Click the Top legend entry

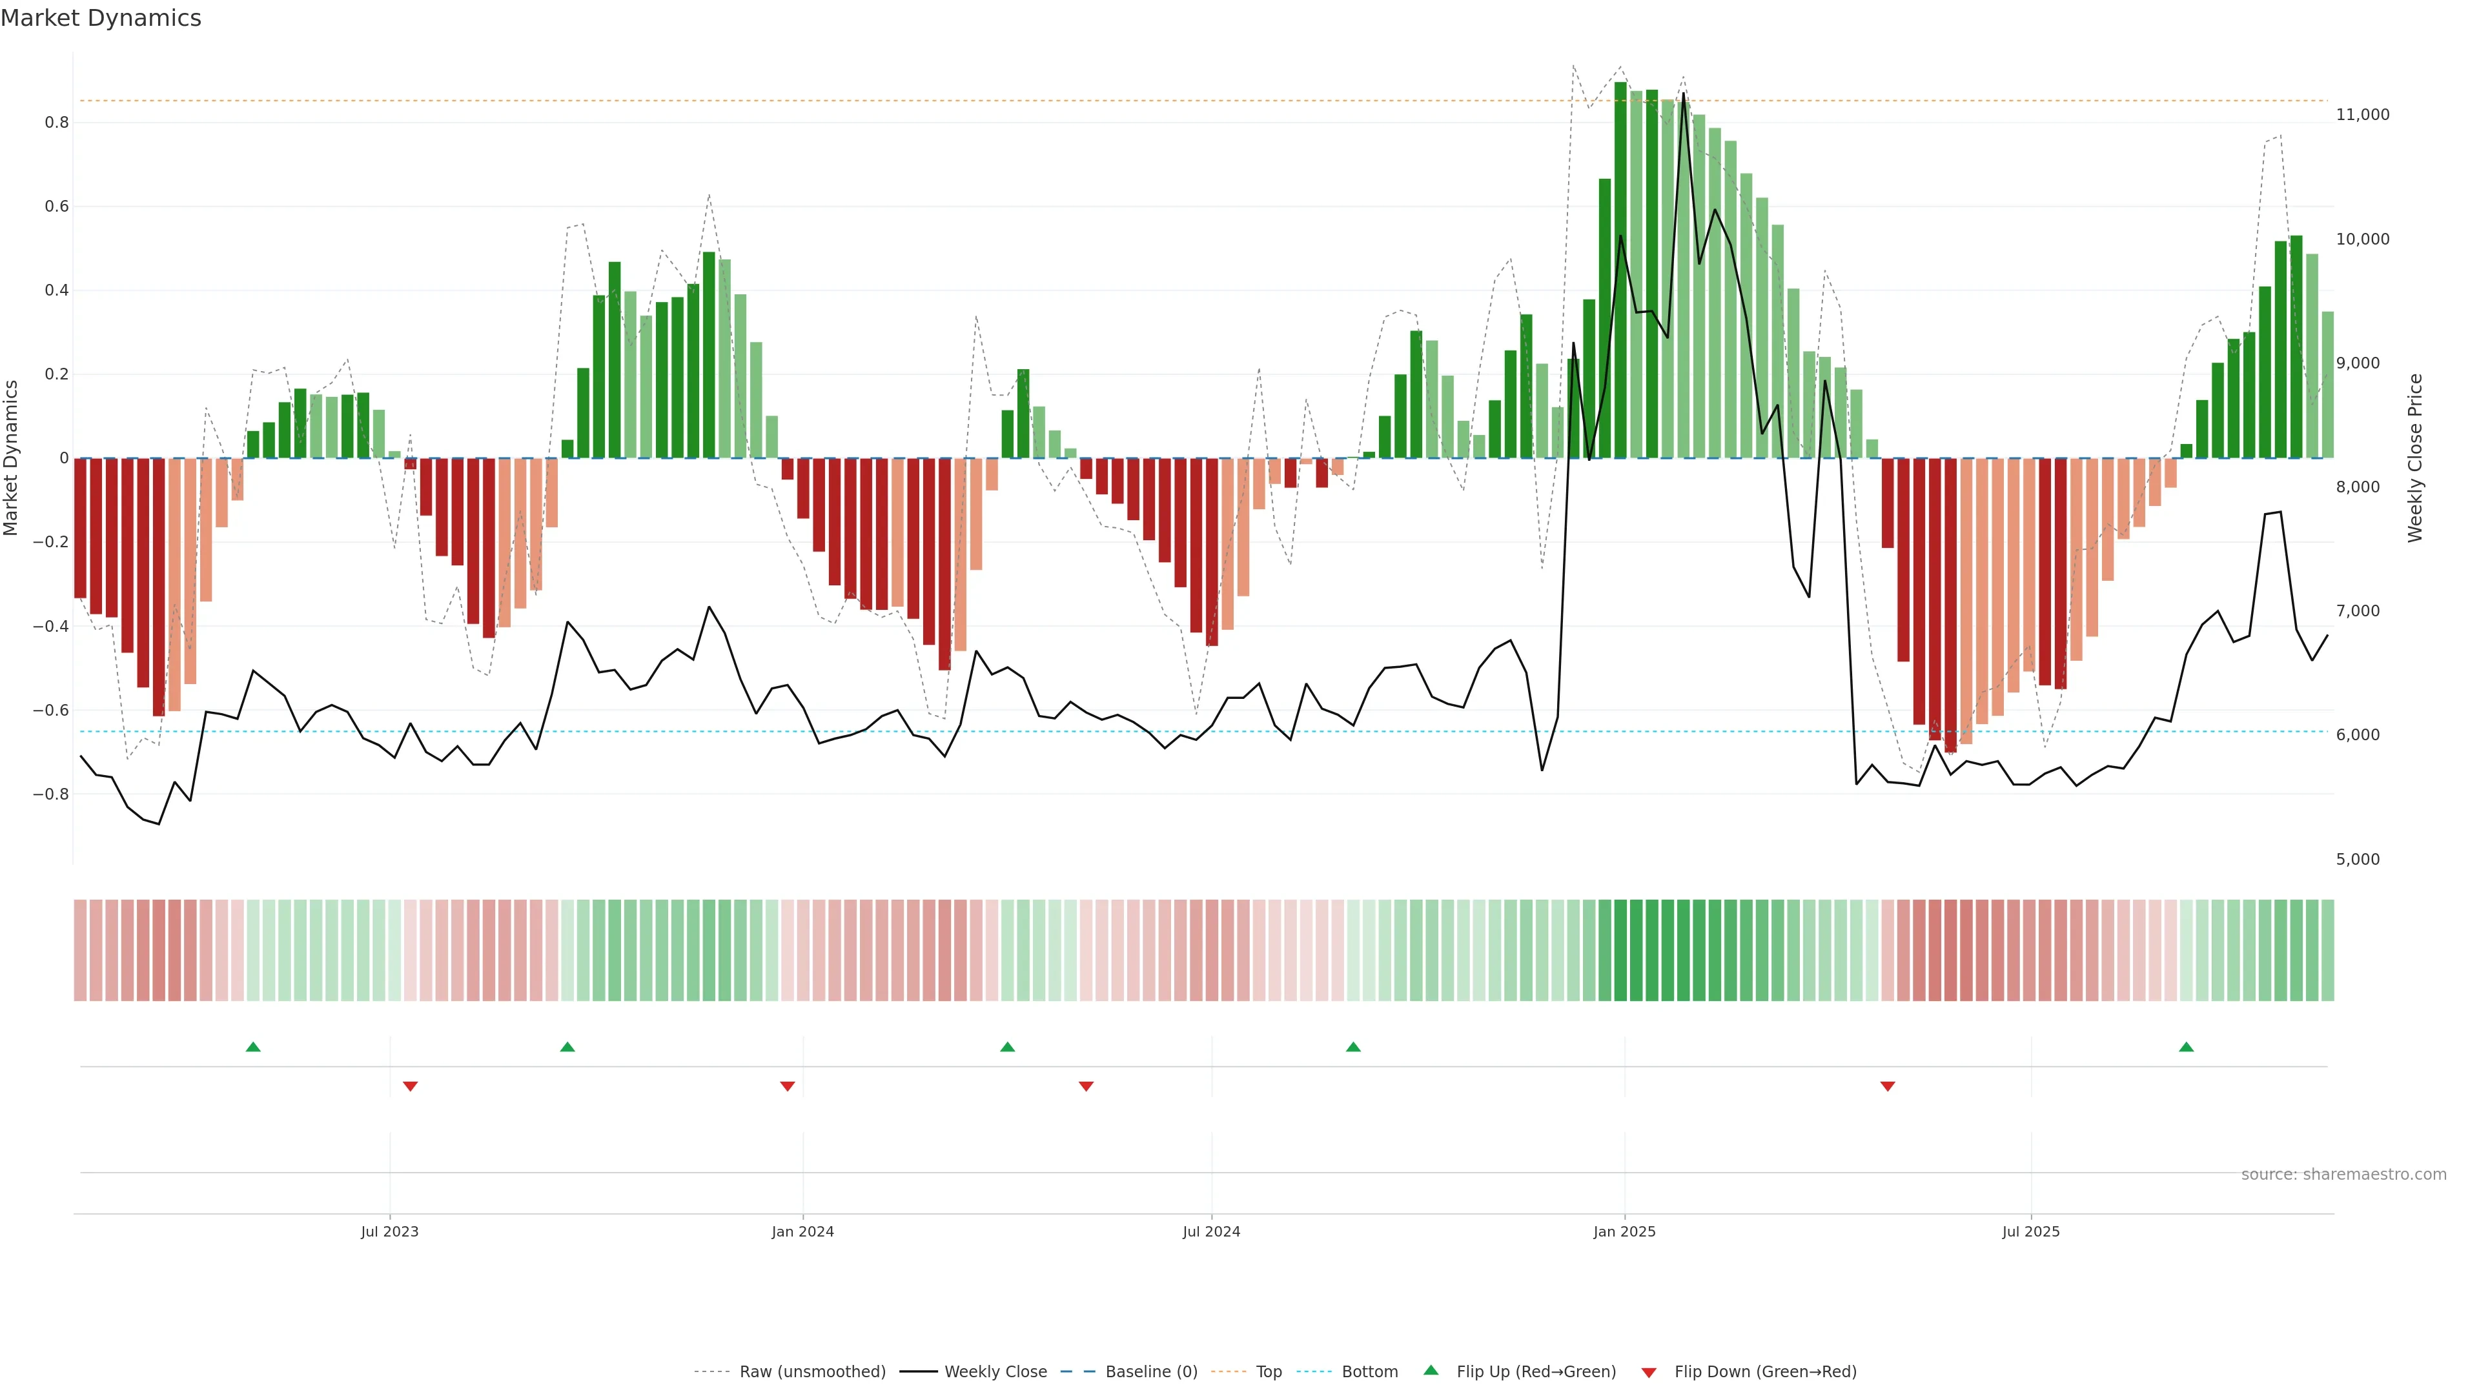[1269, 1372]
